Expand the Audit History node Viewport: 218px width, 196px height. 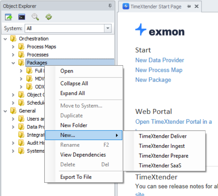click(x=13, y=143)
